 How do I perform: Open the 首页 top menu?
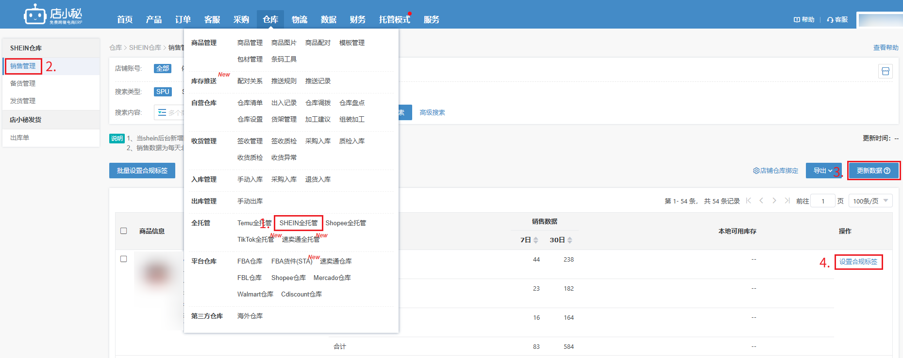125,19
